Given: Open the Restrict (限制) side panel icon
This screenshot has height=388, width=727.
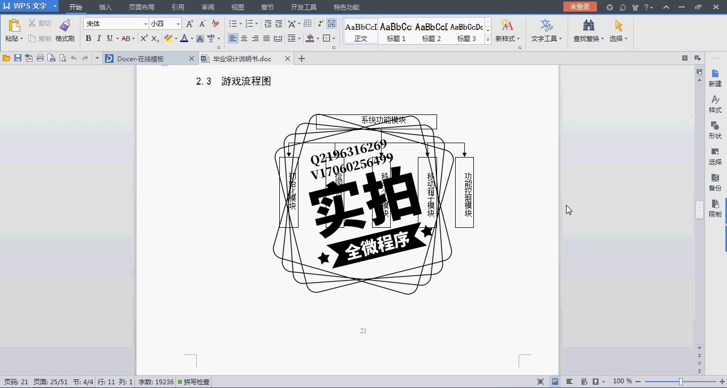Looking at the screenshot, I should click(x=715, y=209).
